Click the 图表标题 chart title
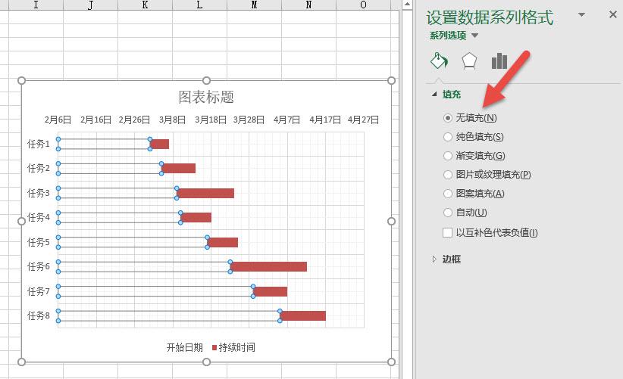Image resolution: width=623 pixels, height=379 pixels. tap(206, 97)
